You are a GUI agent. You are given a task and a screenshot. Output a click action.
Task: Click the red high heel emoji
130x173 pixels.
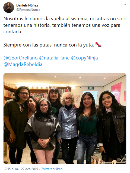(99, 44)
